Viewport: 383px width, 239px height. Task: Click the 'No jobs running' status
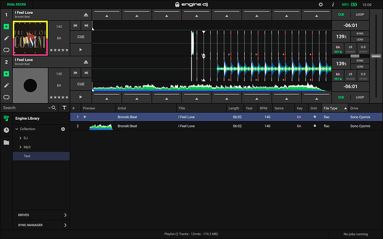point(356,234)
